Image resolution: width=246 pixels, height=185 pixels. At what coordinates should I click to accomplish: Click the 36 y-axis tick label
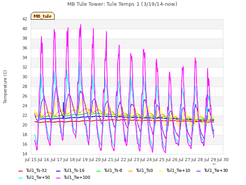25,48
